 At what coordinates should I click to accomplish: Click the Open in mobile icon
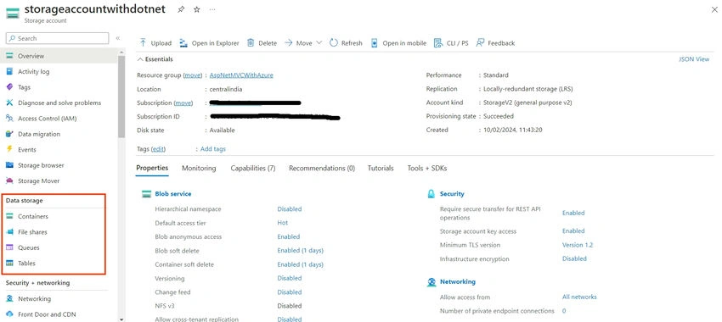pos(375,42)
